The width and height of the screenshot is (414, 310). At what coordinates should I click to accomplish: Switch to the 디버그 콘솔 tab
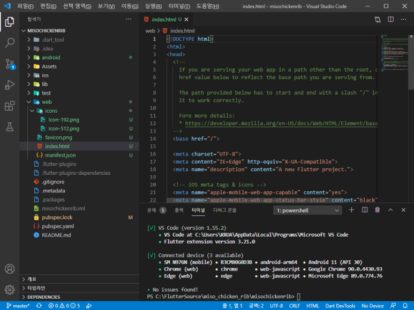225,210
